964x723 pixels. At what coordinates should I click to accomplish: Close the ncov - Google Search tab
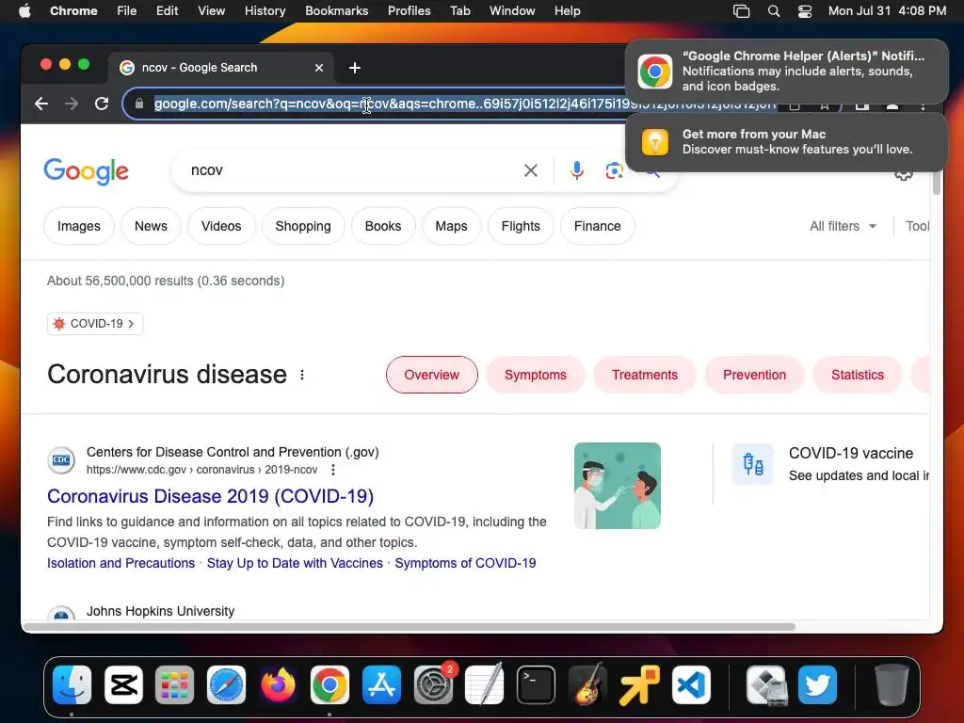pyautogui.click(x=319, y=68)
